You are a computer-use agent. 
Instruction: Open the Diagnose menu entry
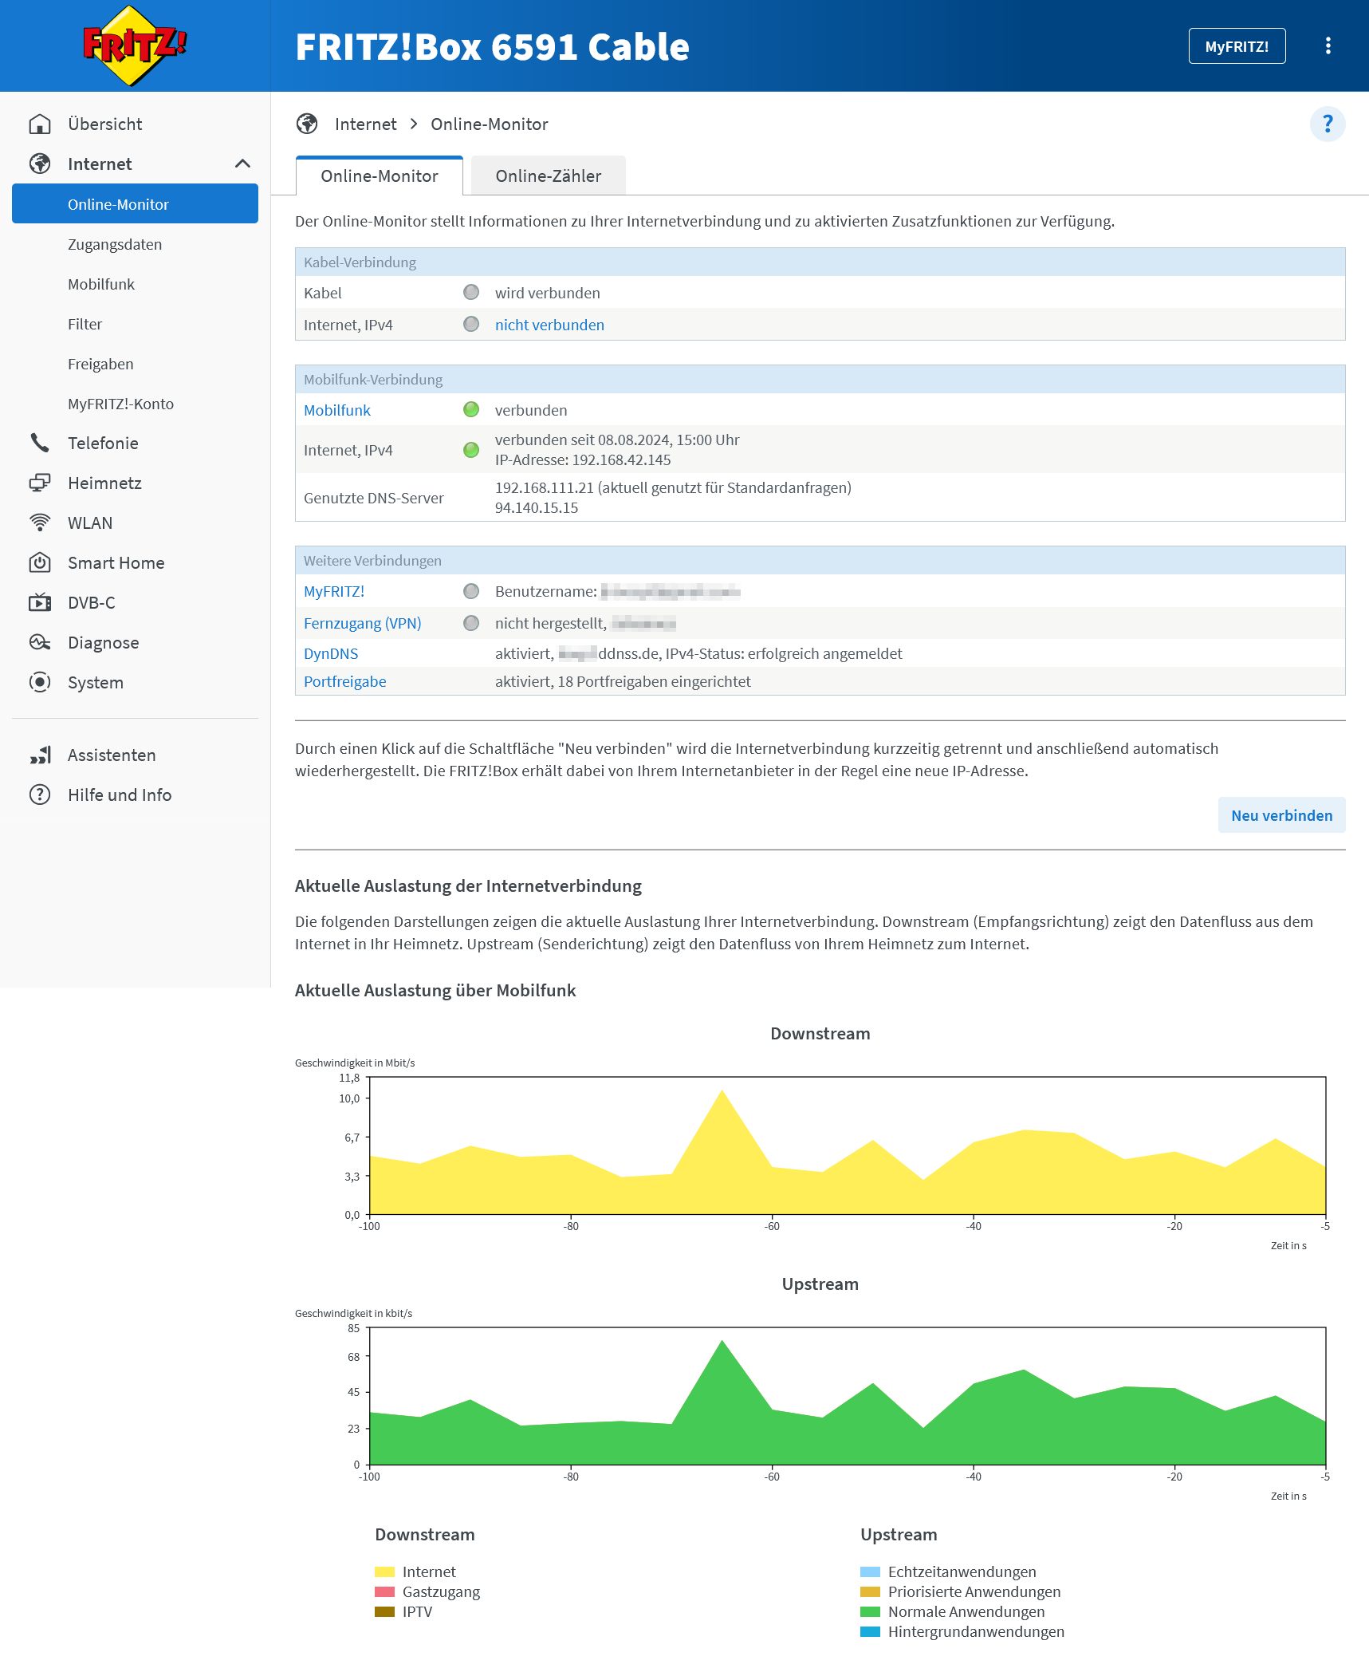click(x=103, y=642)
